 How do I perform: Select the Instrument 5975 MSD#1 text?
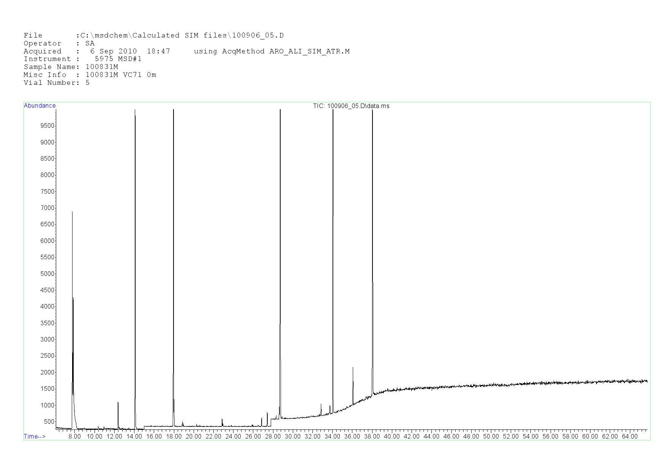82,59
